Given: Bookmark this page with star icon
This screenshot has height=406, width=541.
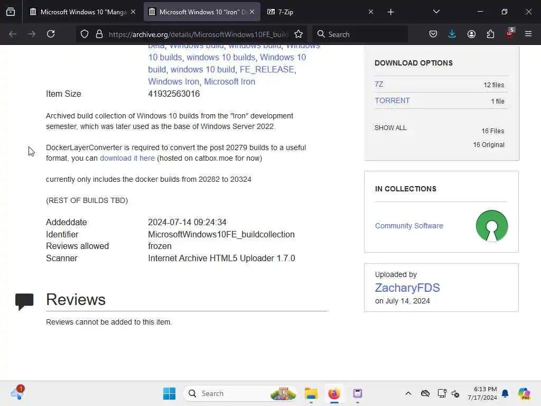Looking at the screenshot, I should coord(299,34).
